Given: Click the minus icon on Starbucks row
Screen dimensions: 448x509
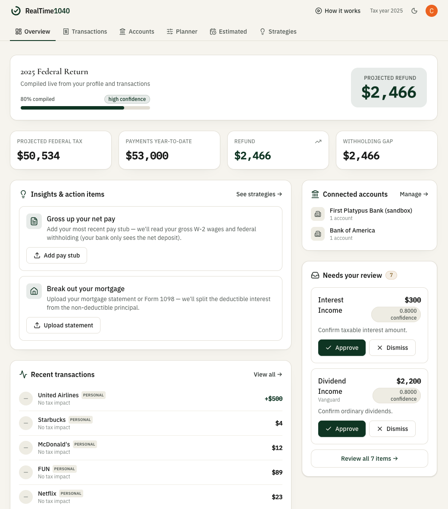Looking at the screenshot, I should click(x=26, y=423).
